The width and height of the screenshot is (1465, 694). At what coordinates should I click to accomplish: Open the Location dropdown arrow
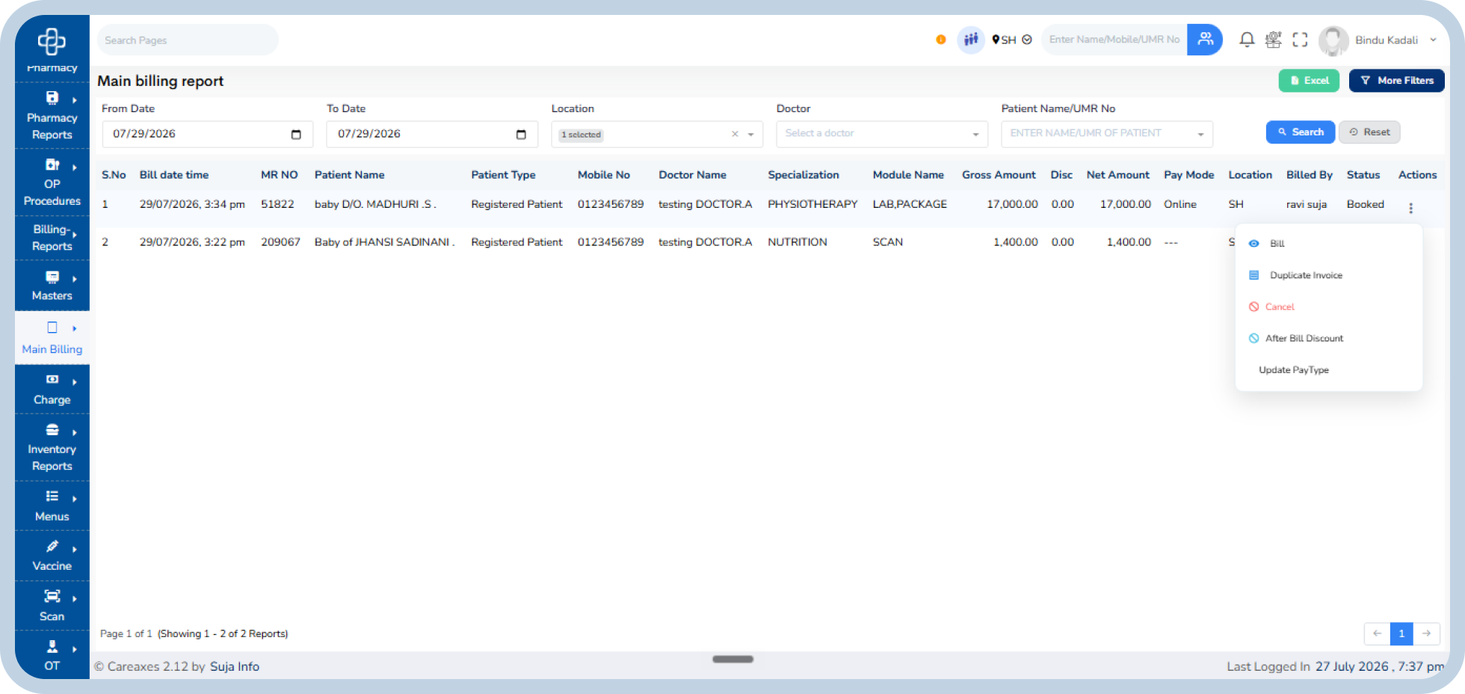[x=751, y=135]
